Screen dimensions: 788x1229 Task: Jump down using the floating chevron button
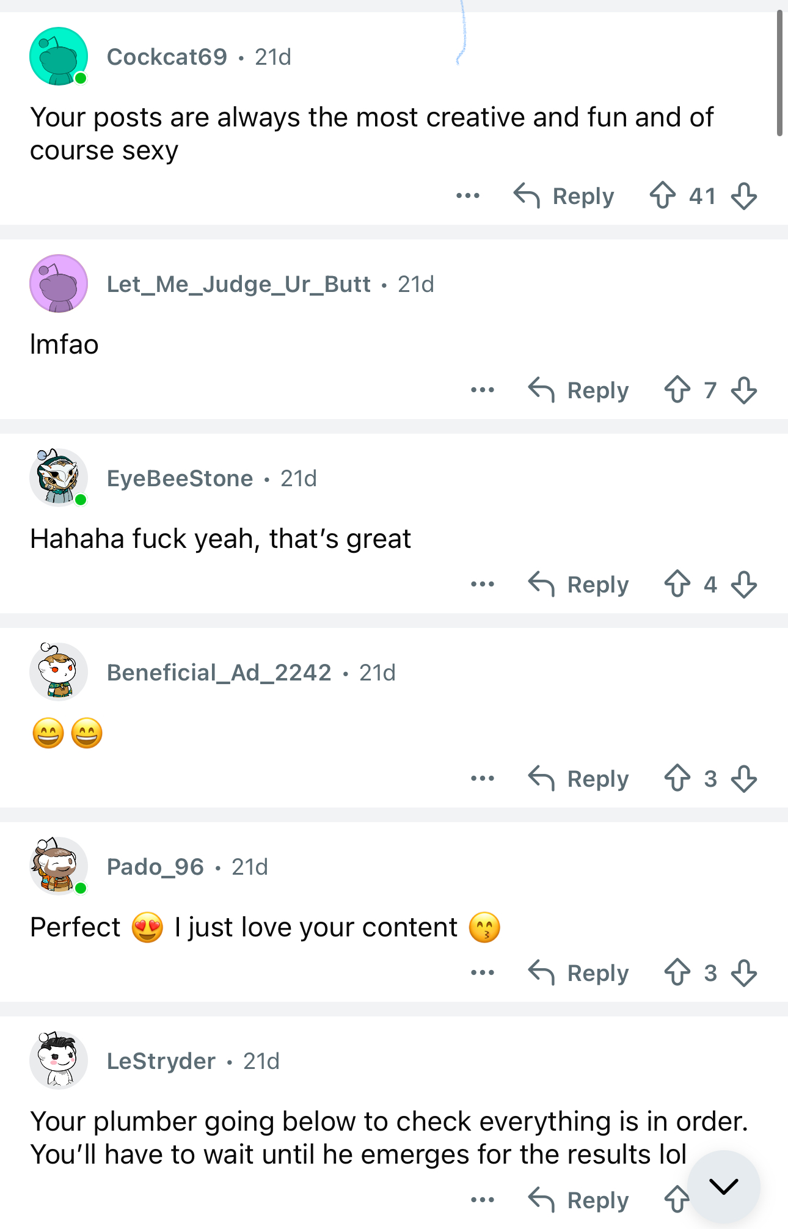click(724, 1186)
